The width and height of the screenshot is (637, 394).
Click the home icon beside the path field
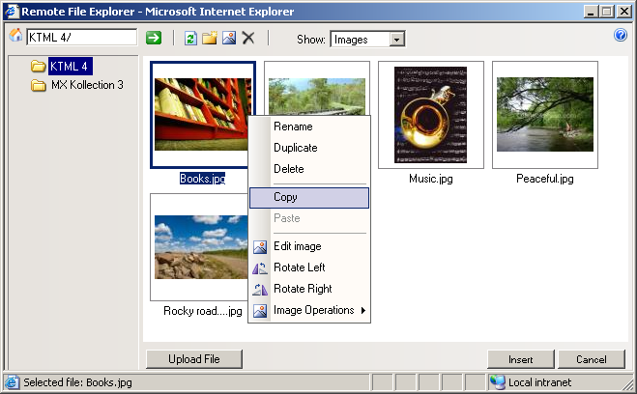pos(15,36)
